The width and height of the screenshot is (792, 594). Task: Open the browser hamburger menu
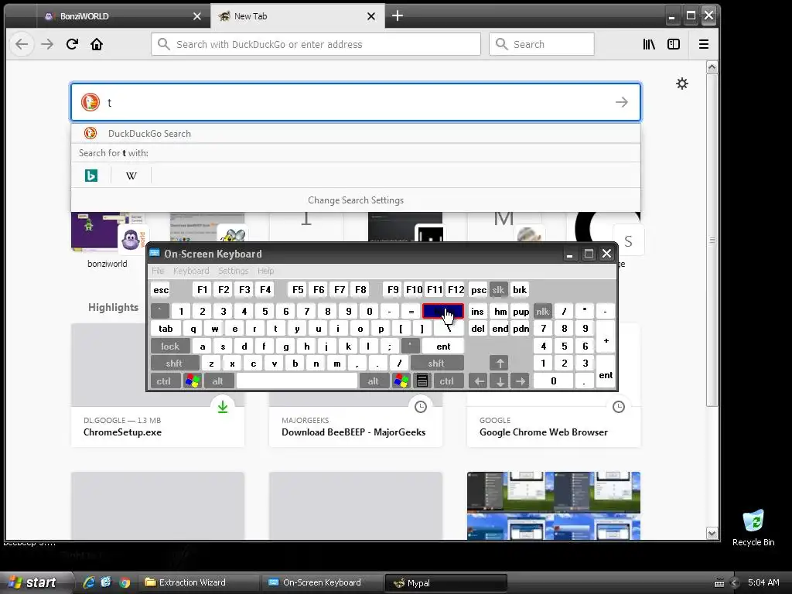click(704, 44)
